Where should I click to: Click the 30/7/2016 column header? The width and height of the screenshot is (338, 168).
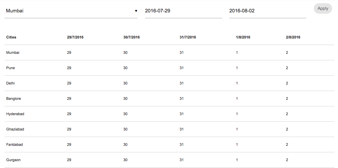coord(132,37)
